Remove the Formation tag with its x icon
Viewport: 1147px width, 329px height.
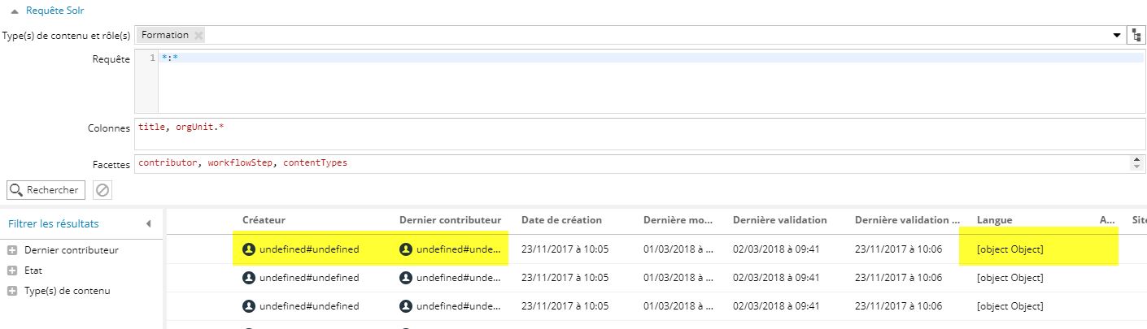point(199,35)
